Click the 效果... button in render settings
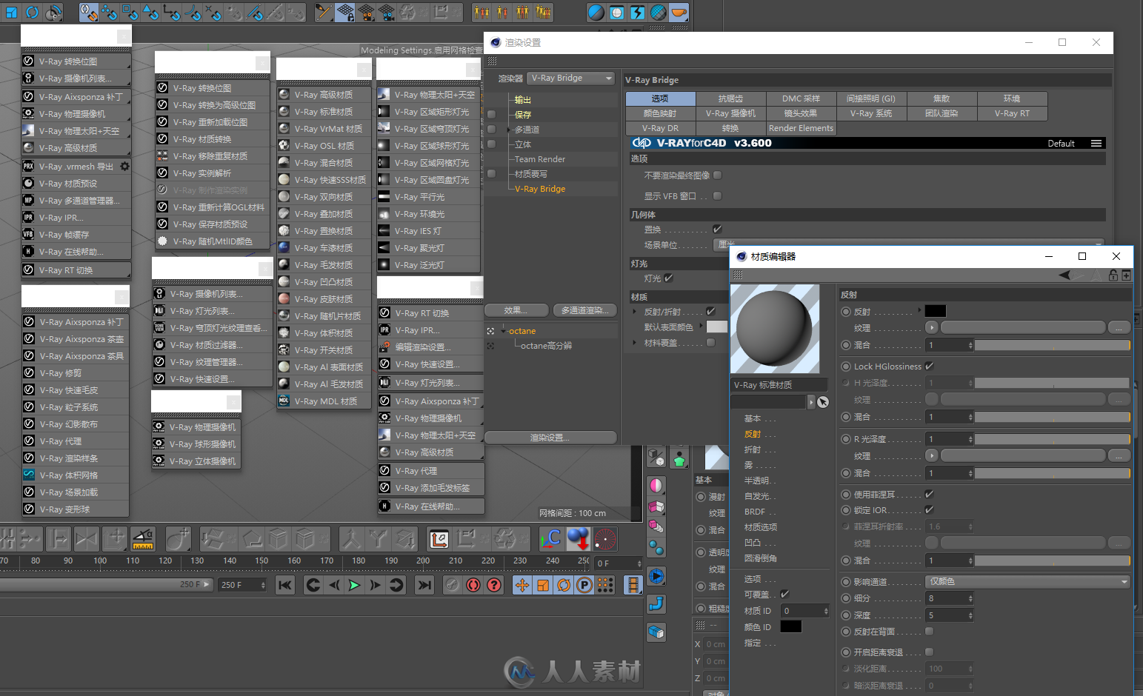 click(516, 310)
